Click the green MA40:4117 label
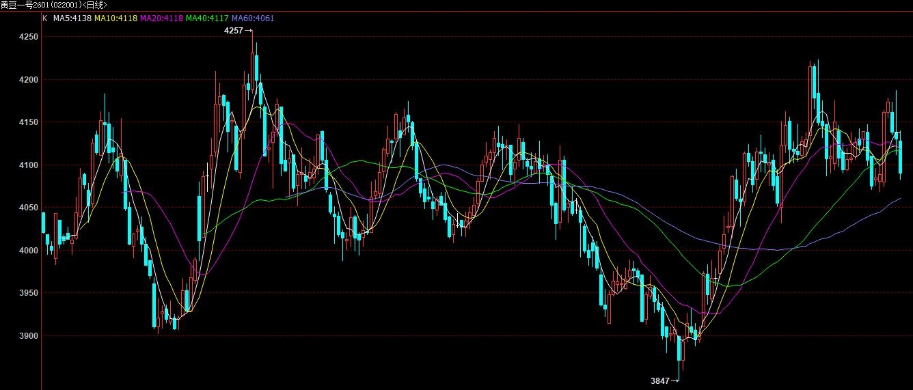 (x=207, y=18)
